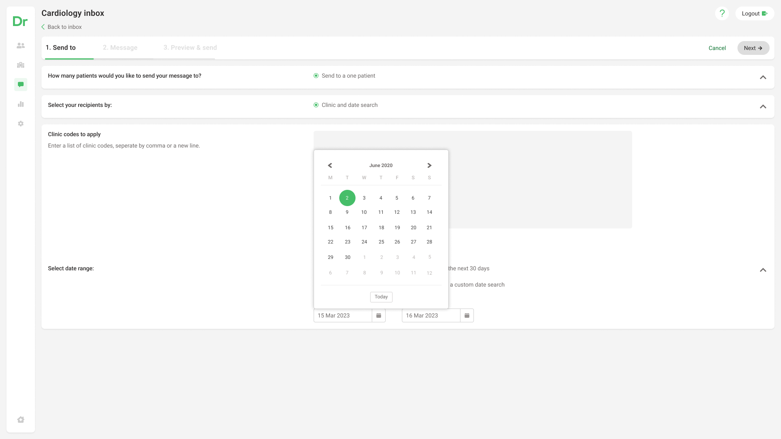Select the clinic building sidebar icon
This screenshot has width=781, height=439.
coord(20,65)
